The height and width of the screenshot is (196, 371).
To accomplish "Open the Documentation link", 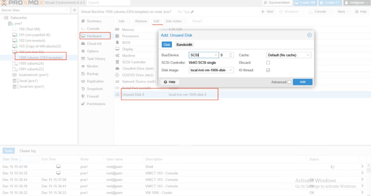I will click(x=277, y=3).
